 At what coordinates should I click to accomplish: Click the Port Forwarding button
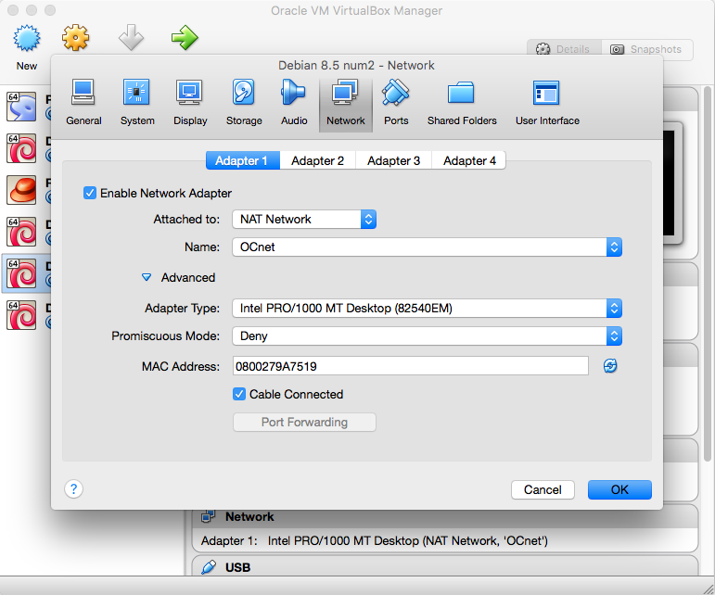(304, 423)
